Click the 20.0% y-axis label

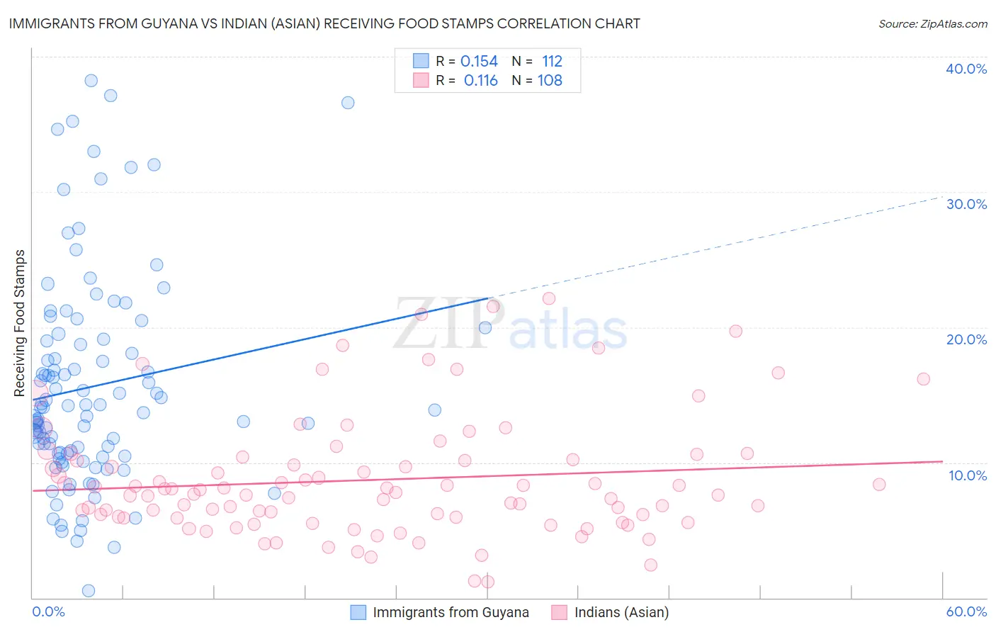(966, 339)
